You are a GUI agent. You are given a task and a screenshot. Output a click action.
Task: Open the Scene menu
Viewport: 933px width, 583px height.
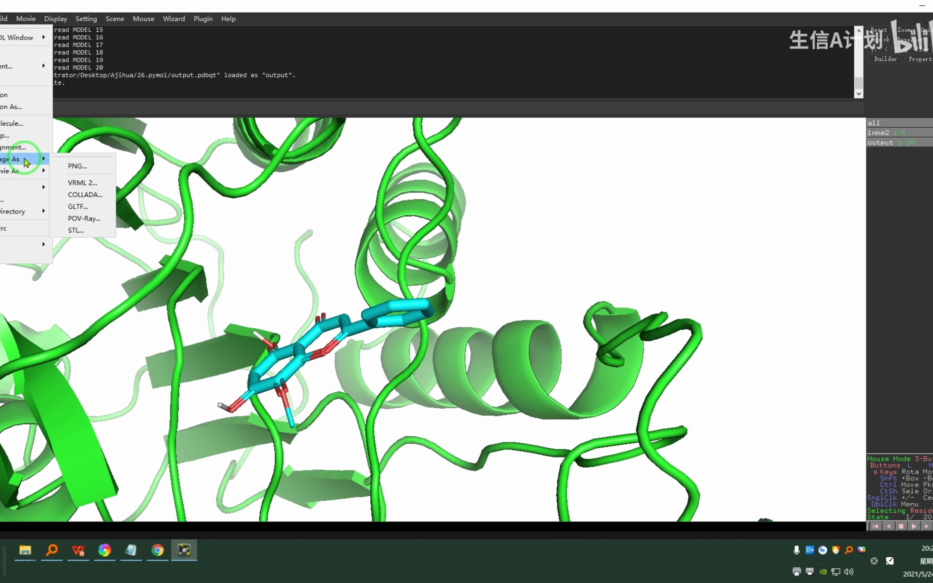click(115, 19)
